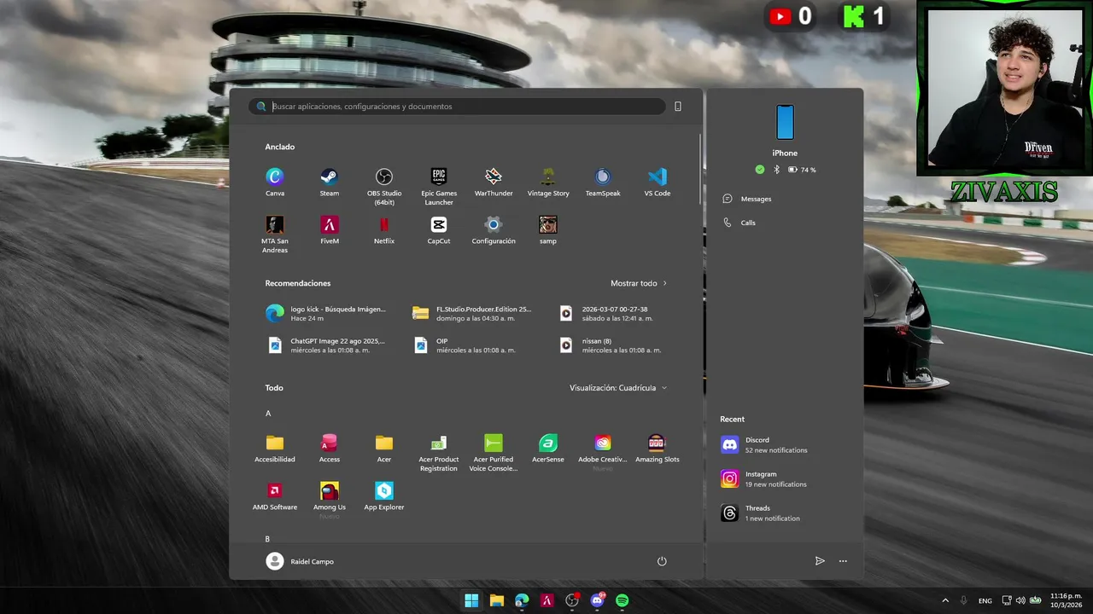
Task: Open Access from the app list
Action: [x=330, y=448]
